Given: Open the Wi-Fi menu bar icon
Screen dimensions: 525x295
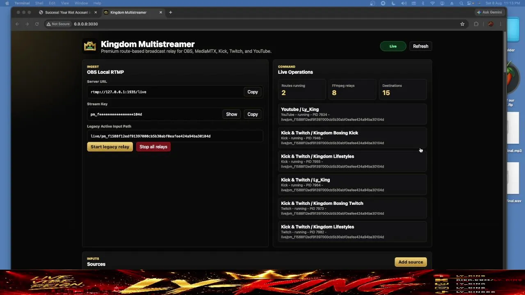Looking at the screenshot, I should pyautogui.click(x=432, y=3).
